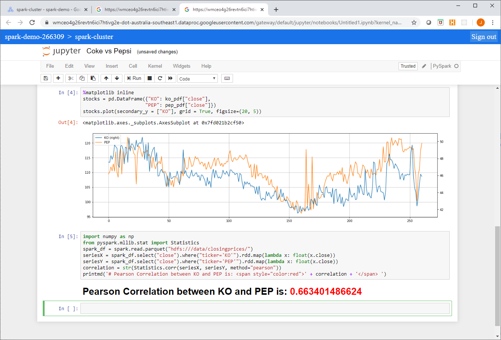Go forward in browser history
The image size is (501, 340).
(x=20, y=22)
